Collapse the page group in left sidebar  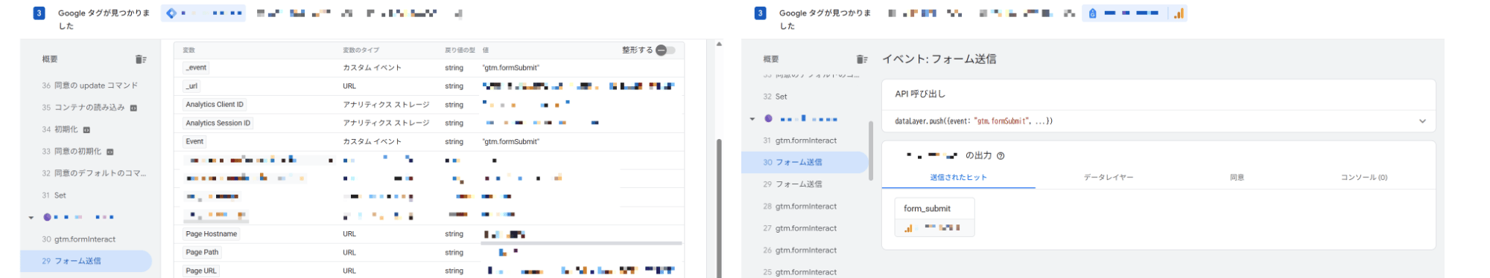coord(31,218)
